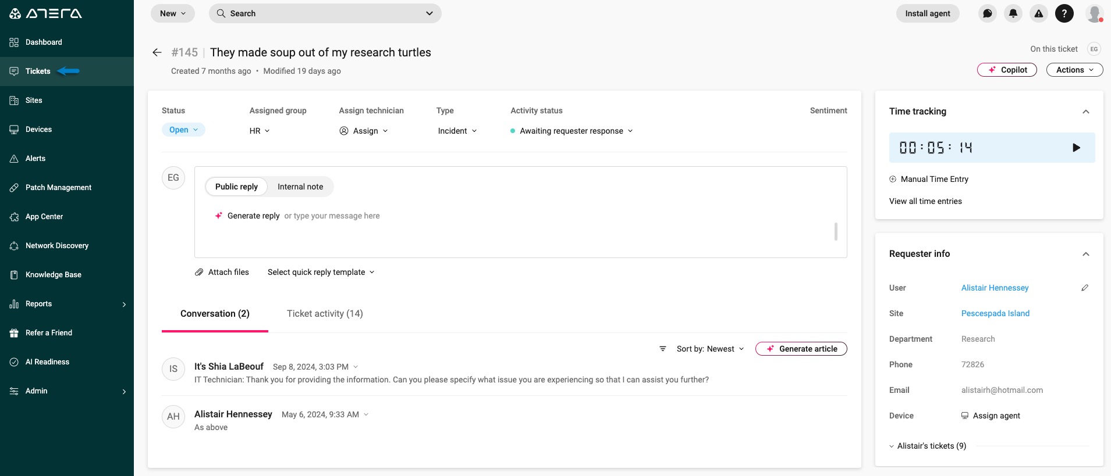Open the New dropdown button
This screenshot has width=1111, height=476.
(173, 13)
